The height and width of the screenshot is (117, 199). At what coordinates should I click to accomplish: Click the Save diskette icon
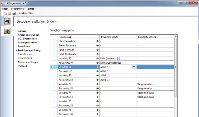(x=14, y=13)
